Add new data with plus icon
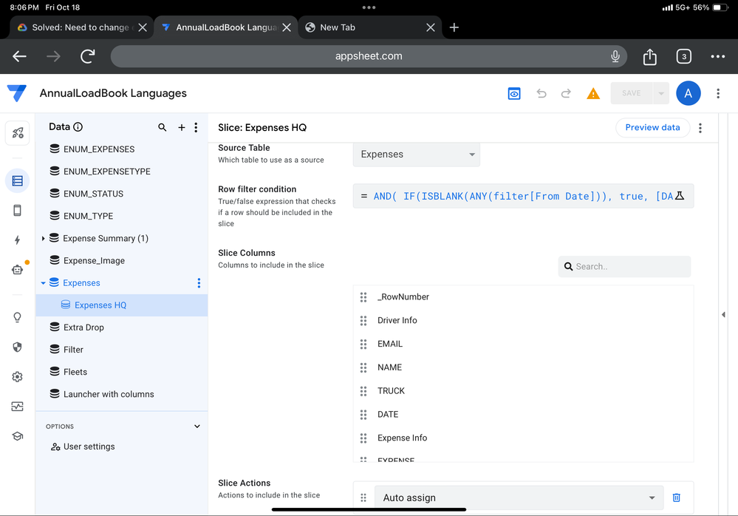The image size is (738, 516). pos(182,127)
